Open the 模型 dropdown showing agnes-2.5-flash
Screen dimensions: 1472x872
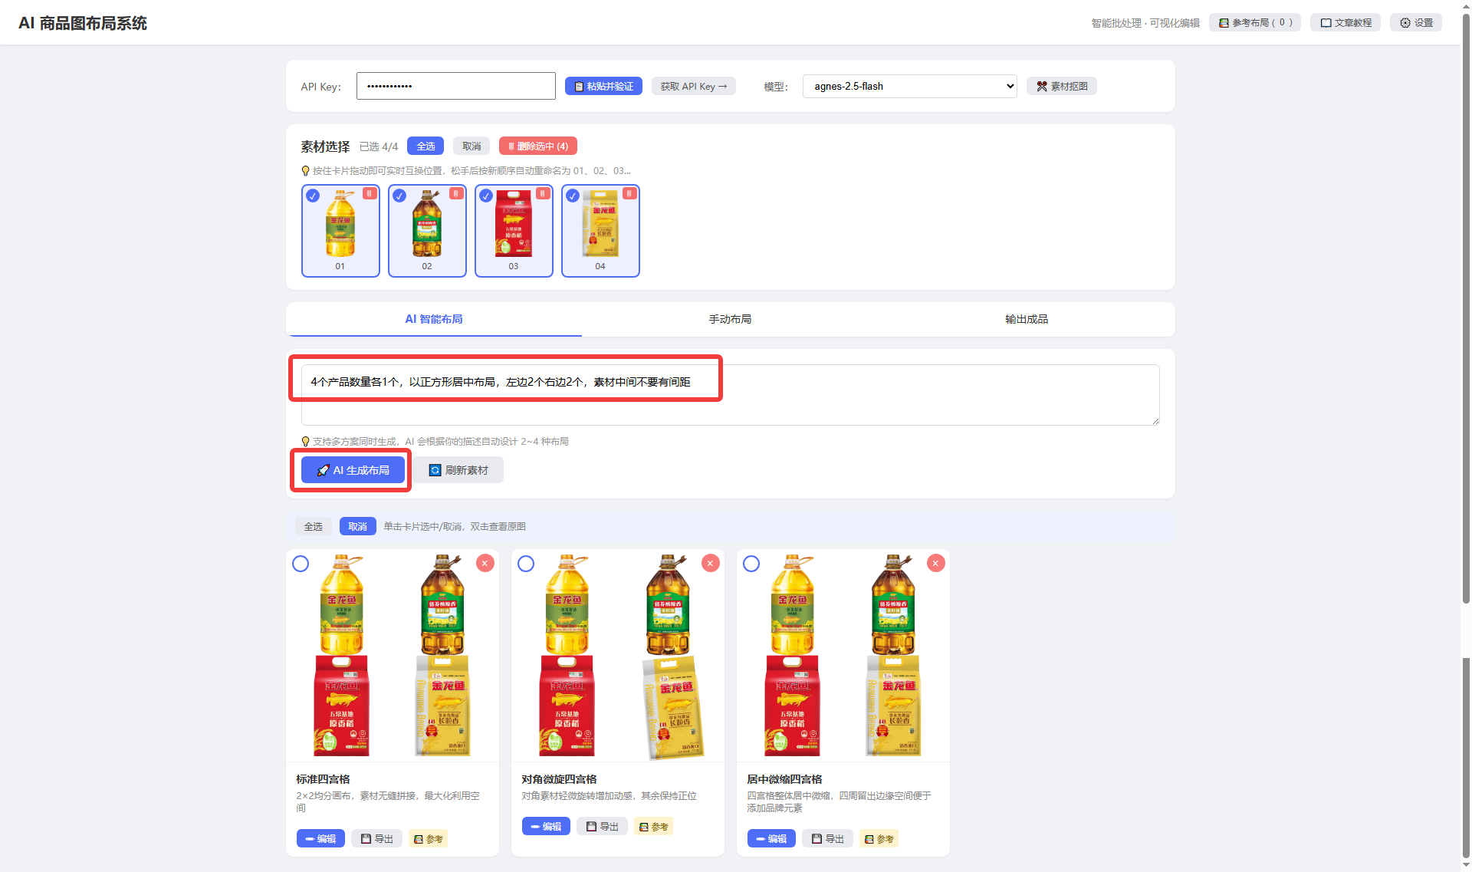(x=910, y=86)
